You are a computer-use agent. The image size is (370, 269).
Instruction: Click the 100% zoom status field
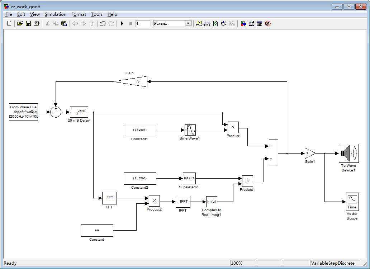[x=242, y=263]
